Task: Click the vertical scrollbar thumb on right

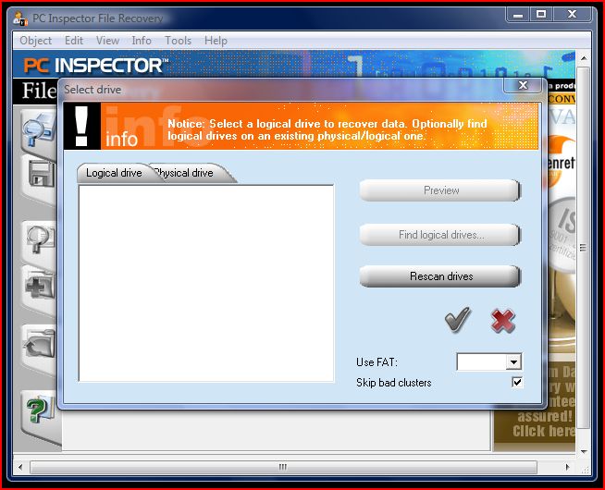Action: (x=584, y=248)
